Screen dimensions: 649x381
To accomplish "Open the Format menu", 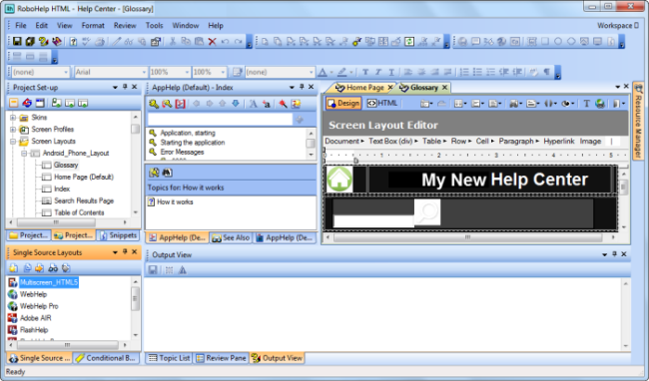I will coord(93,26).
